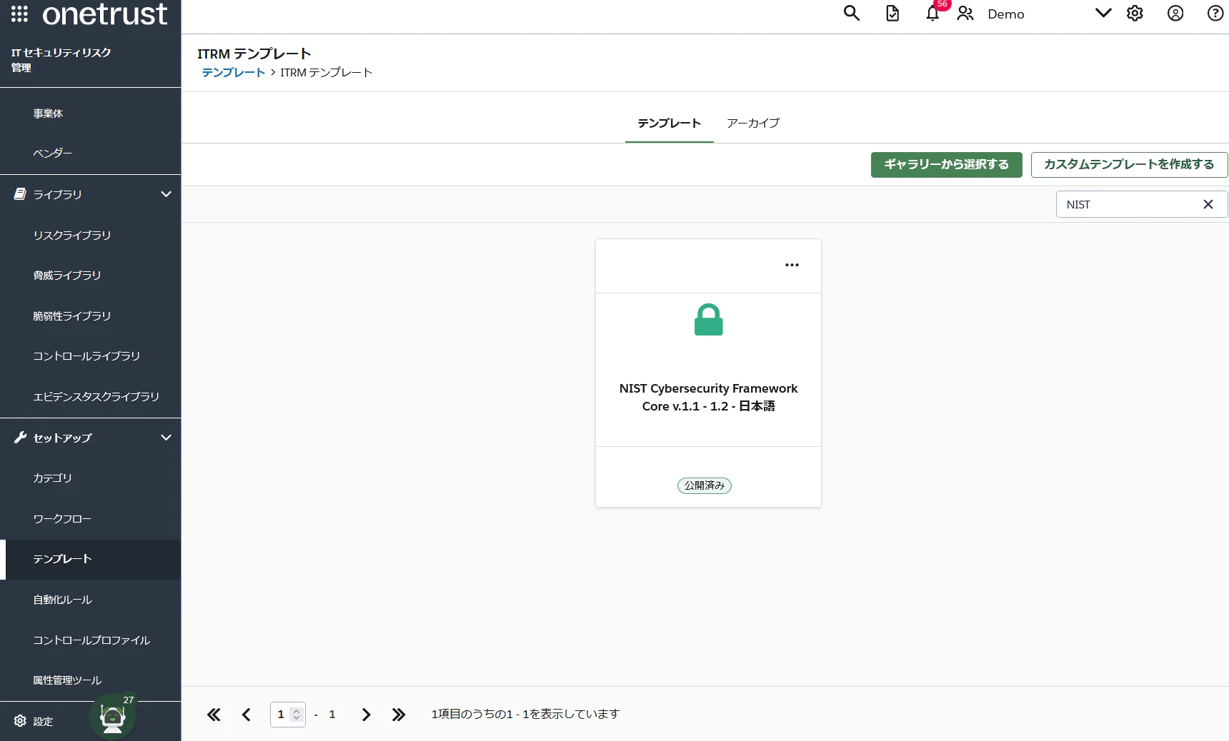Open NIST Cybersecurity Framework Core template
This screenshot has height=741, width=1229.
(709, 398)
